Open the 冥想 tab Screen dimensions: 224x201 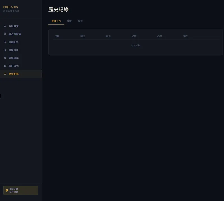pos(80,21)
